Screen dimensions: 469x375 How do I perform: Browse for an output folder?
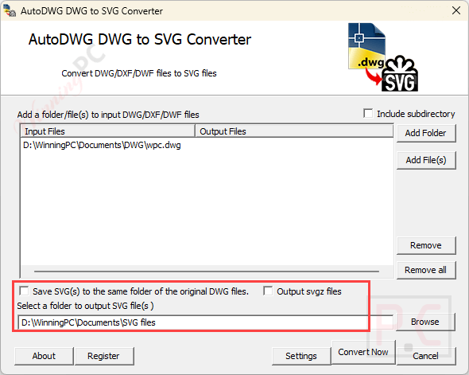point(425,322)
